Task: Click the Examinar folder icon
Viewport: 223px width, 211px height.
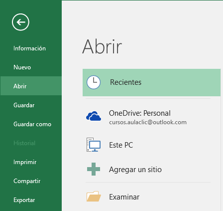Action: [x=94, y=197]
